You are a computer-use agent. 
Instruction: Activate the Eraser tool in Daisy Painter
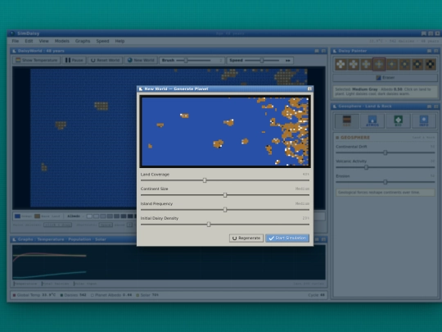[385, 78]
